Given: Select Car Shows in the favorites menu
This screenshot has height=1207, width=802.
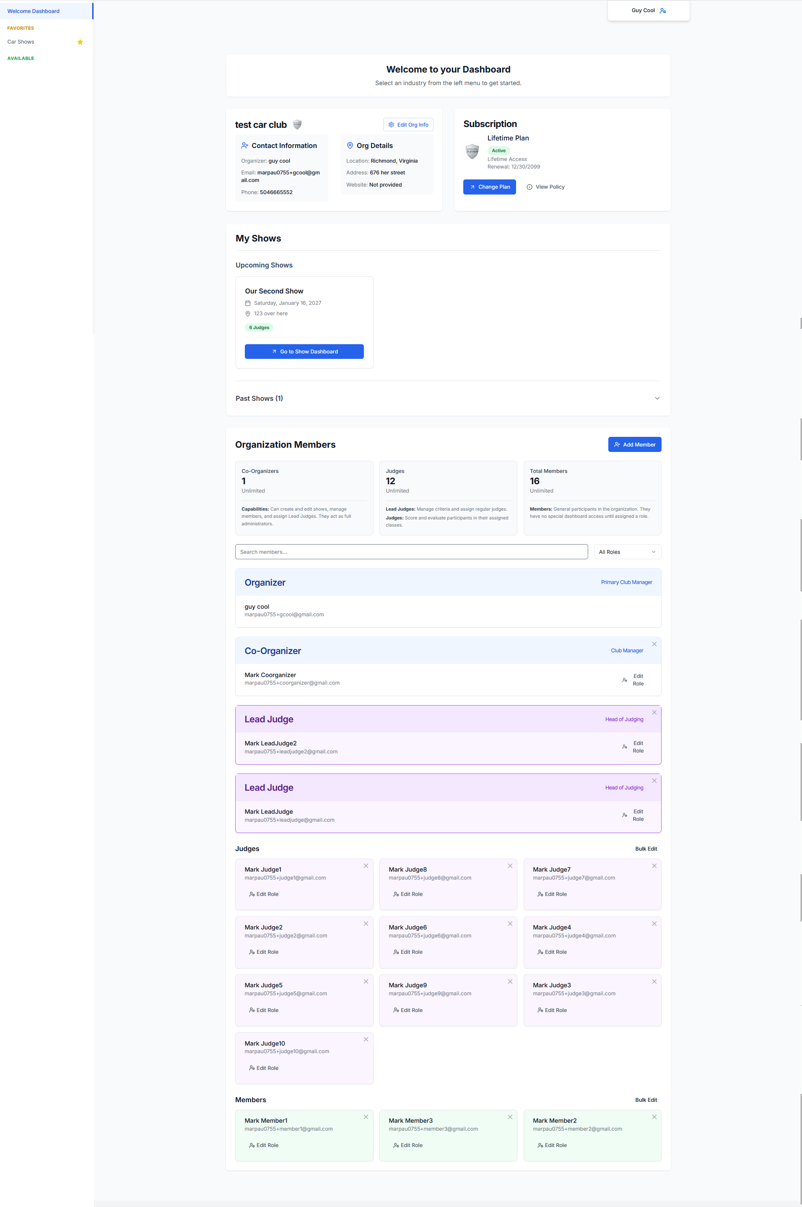Looking at the screenshot, I should pos(21,42).
